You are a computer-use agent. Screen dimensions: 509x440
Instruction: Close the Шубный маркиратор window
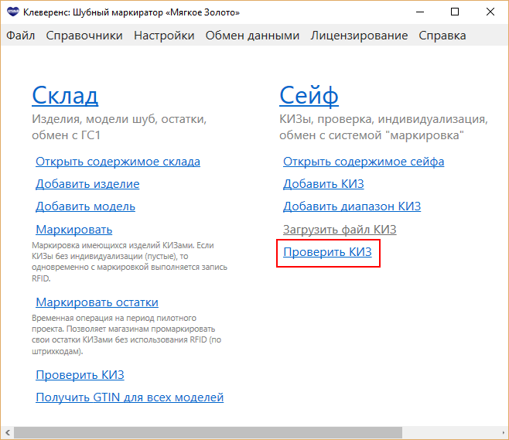coord(490,12)
